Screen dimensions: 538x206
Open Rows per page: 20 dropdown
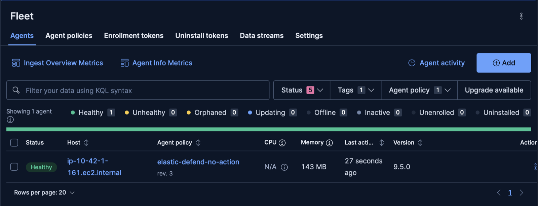(44, 193)
